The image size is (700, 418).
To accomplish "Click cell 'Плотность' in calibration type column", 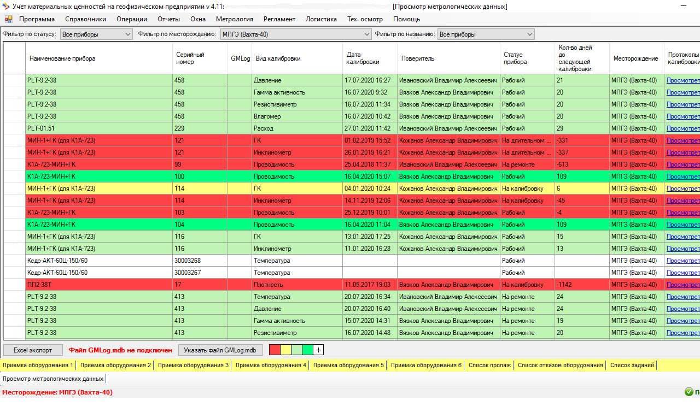I will (297, 285).
